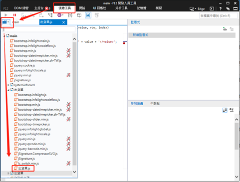240x182 pixels.
Task: Open the file picker folder dropdown
Action: (5, 22)
